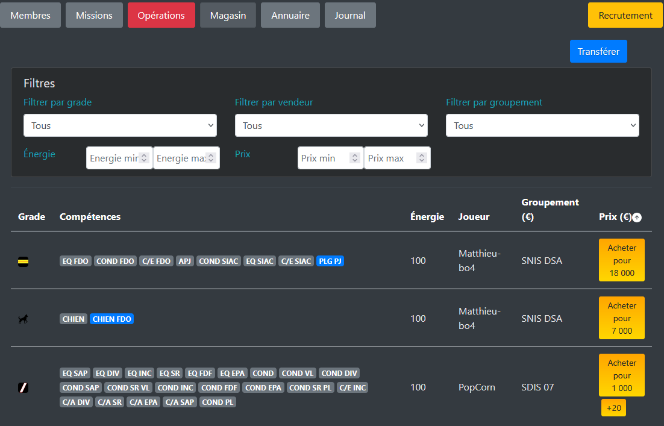Click into the Energie max field
This screenshot has width=664, height=426.
[x=180, y=158]
